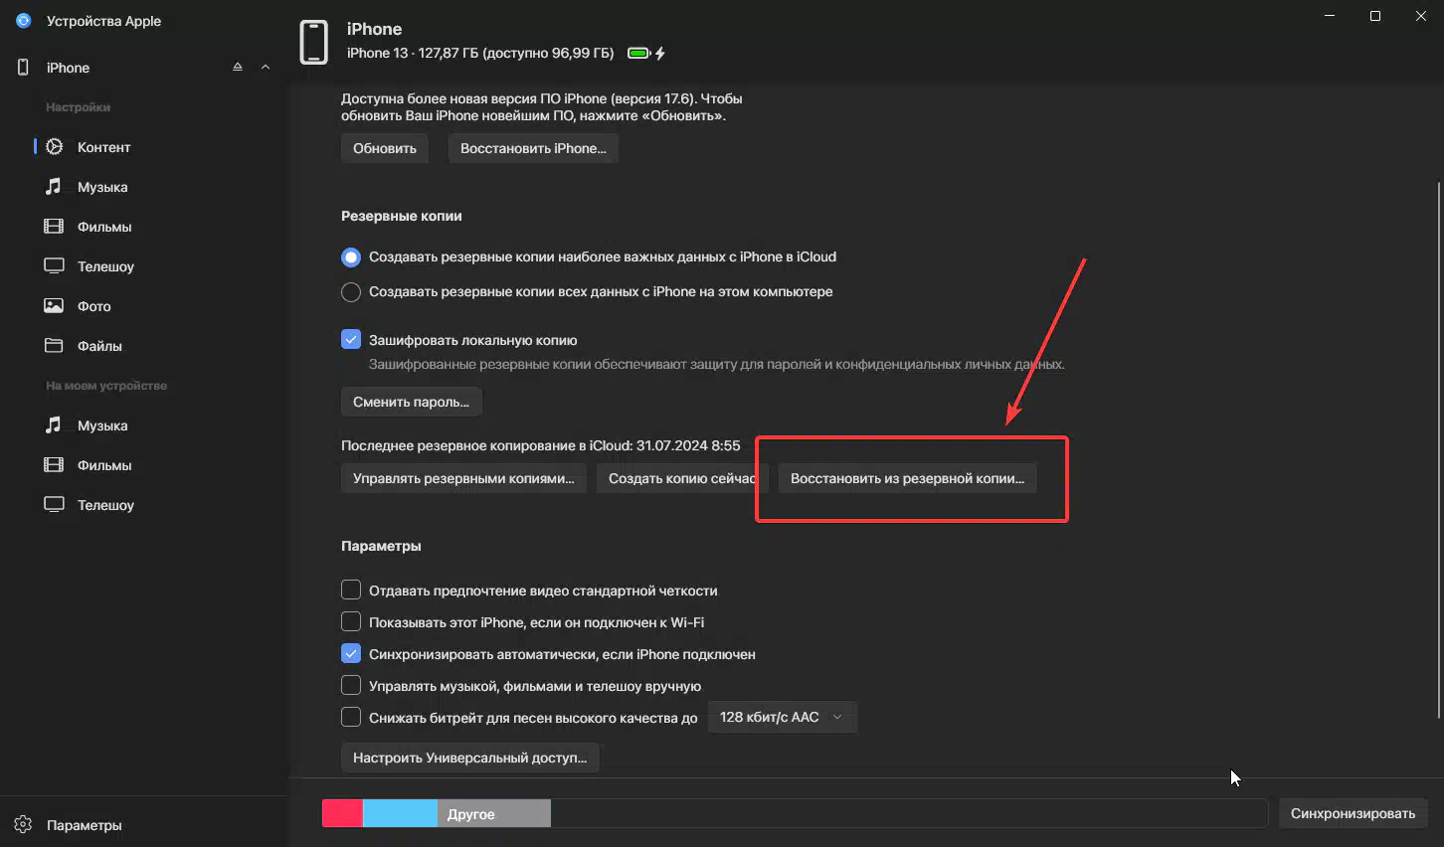The image size is (1444, 847).
Task: Click the Устройства Apple title text
Action: [103, 21]
